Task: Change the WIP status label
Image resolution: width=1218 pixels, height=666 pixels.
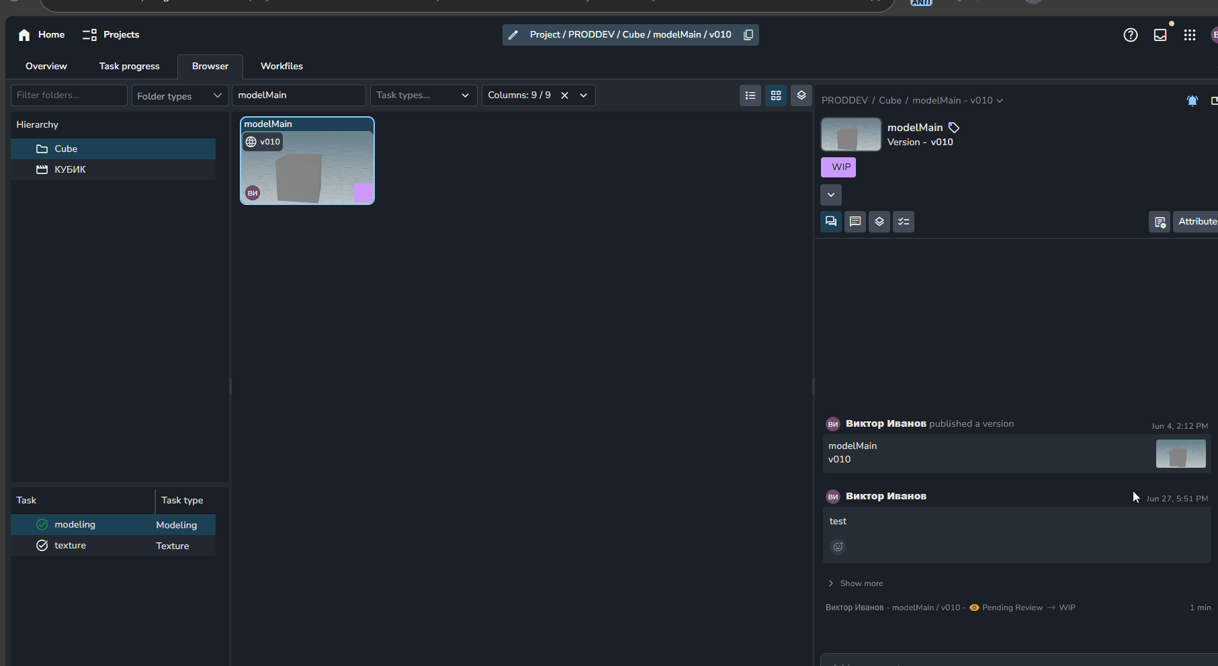Action: tap(838, 167)
